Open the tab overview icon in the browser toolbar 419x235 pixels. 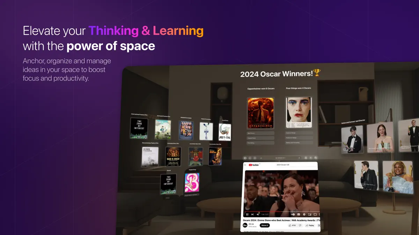coord(316,157)
